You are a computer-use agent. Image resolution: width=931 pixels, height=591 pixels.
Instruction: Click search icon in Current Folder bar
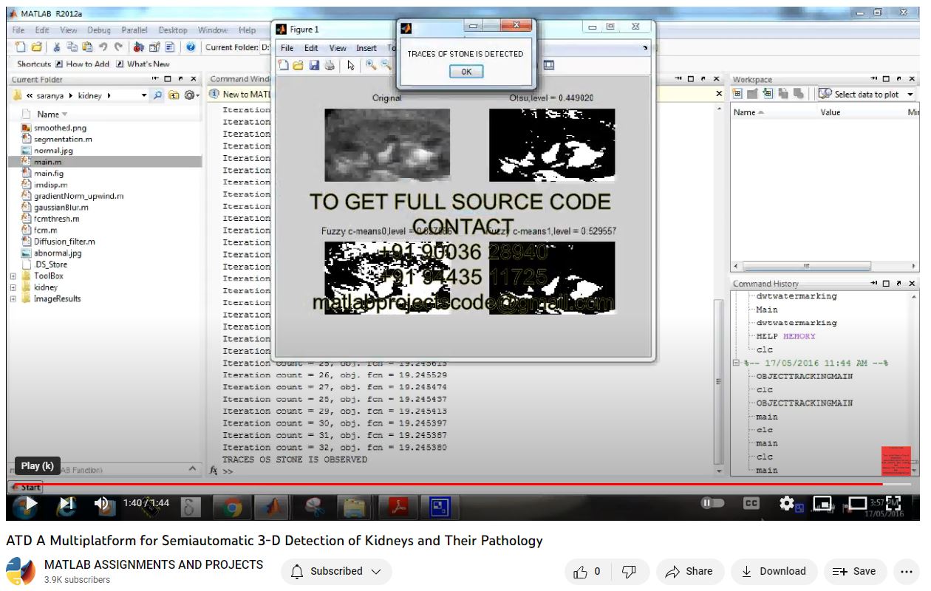tap(159, 95)
